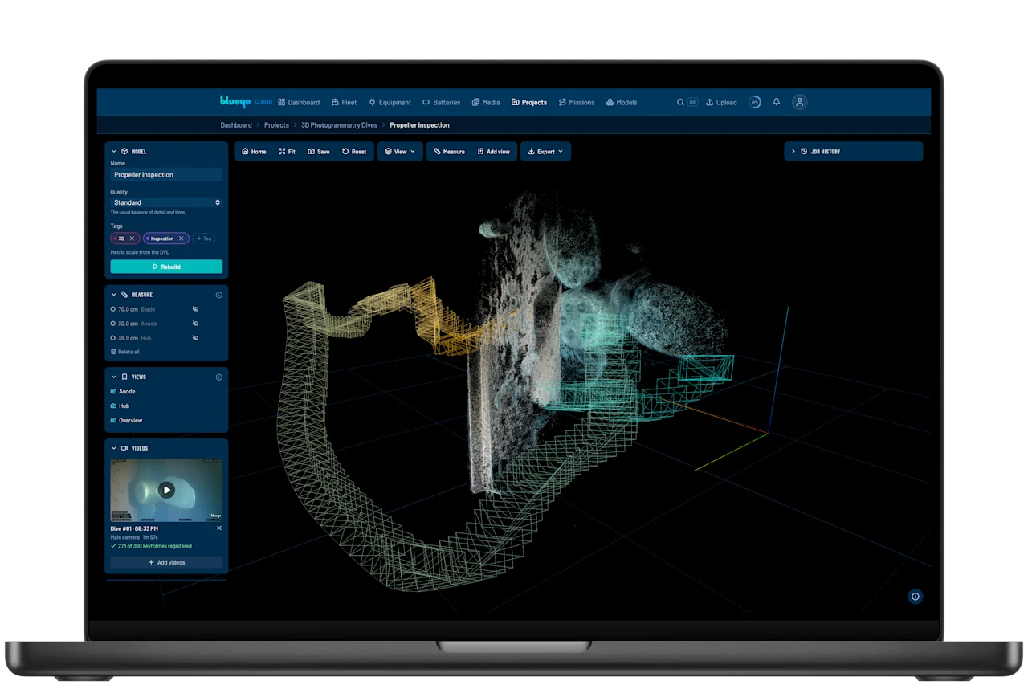Screen dimensions: 1028x685
Task: Toggle visibility of the Blade measurement
Action: [195, 309]
